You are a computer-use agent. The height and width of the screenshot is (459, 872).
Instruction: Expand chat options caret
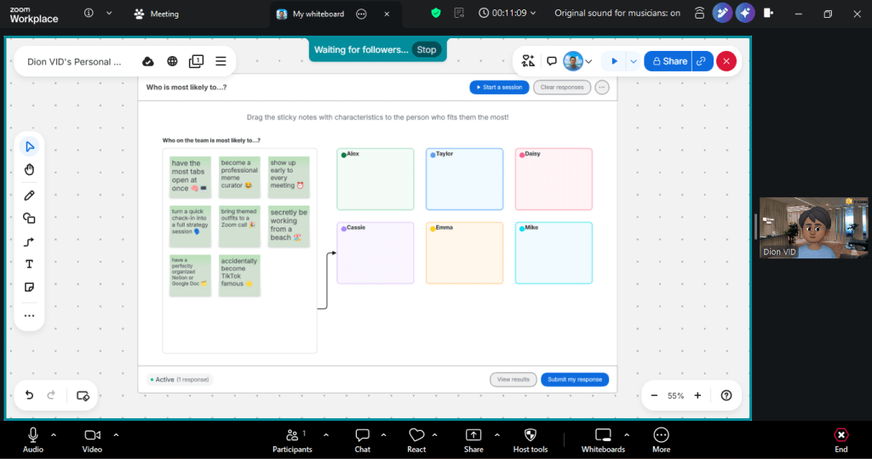tap(384, 435)
